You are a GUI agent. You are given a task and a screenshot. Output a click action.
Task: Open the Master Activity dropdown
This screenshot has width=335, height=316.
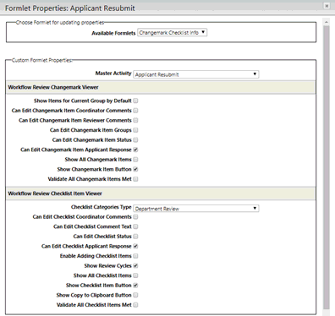point(196,74)
